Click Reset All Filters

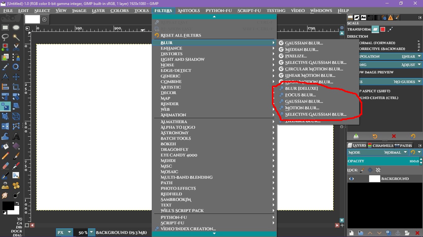[214, 35]
